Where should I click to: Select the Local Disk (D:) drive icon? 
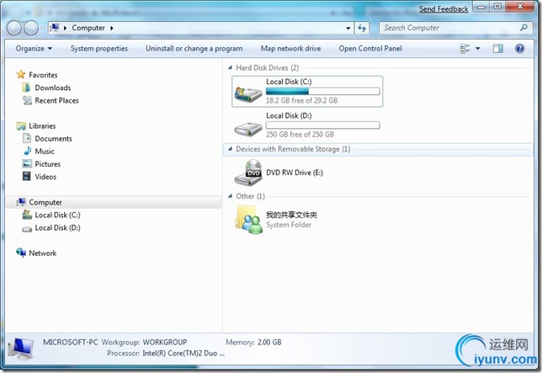(248, 129)
